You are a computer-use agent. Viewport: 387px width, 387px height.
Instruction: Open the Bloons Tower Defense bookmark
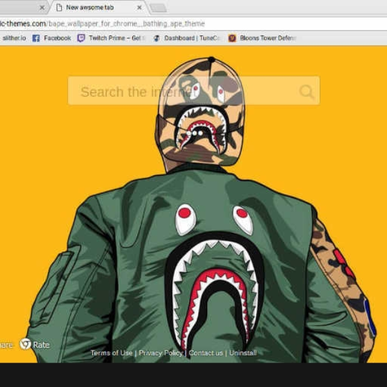point(262,38)
